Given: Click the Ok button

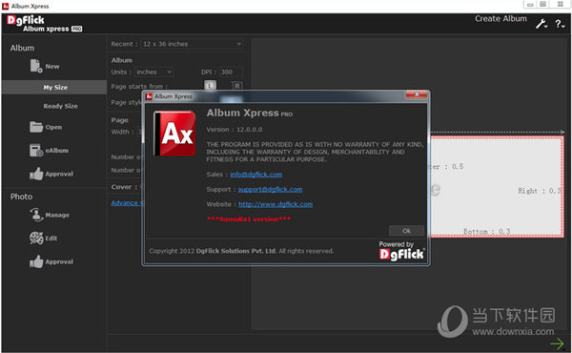Looking at the screenshot, I should (x=406, y=231).
